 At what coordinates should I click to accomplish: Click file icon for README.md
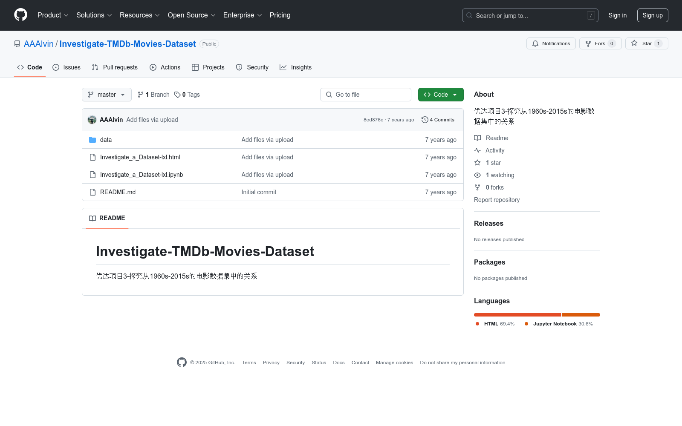pos(92,192)
